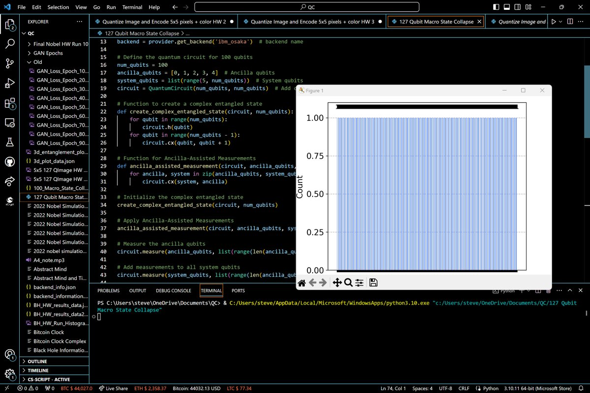Open Remote Explorer in activity bar

(x=10, y=122)
